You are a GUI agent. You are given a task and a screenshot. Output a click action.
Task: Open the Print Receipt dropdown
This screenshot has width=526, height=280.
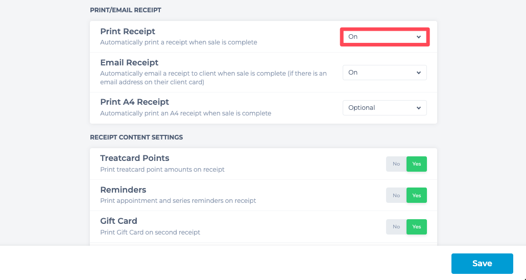pyautogui.click(x=385, y=37)
